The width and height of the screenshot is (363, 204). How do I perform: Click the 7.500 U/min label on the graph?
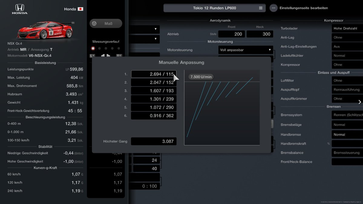201,77
